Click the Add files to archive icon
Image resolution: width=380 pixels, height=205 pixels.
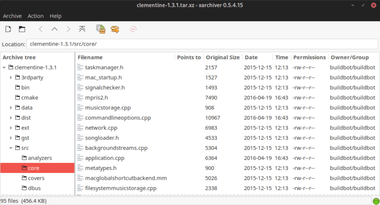pyautogui.click(x=101, y=29)
